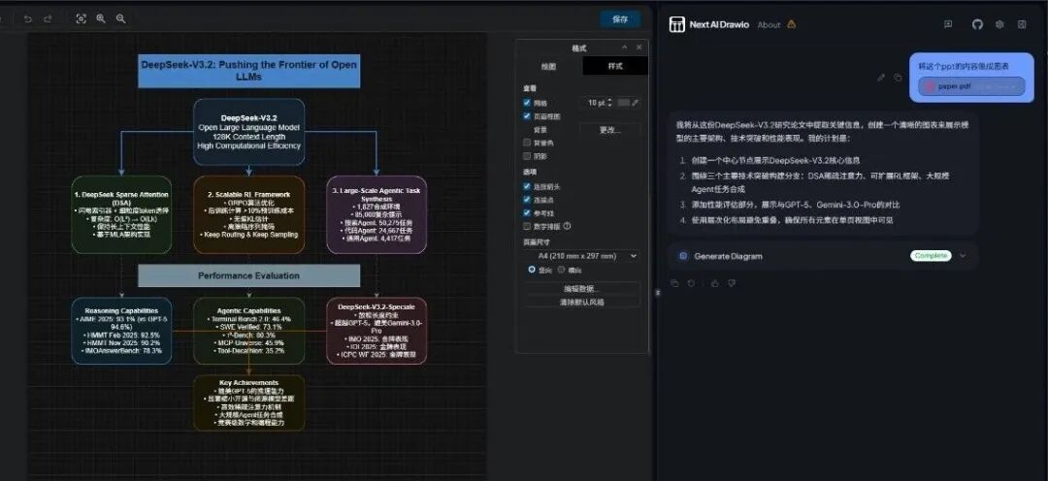This screenshot has width=1048, height=481.
Task: Enable the 数学排版 checkbox
Action: [527, 227]
